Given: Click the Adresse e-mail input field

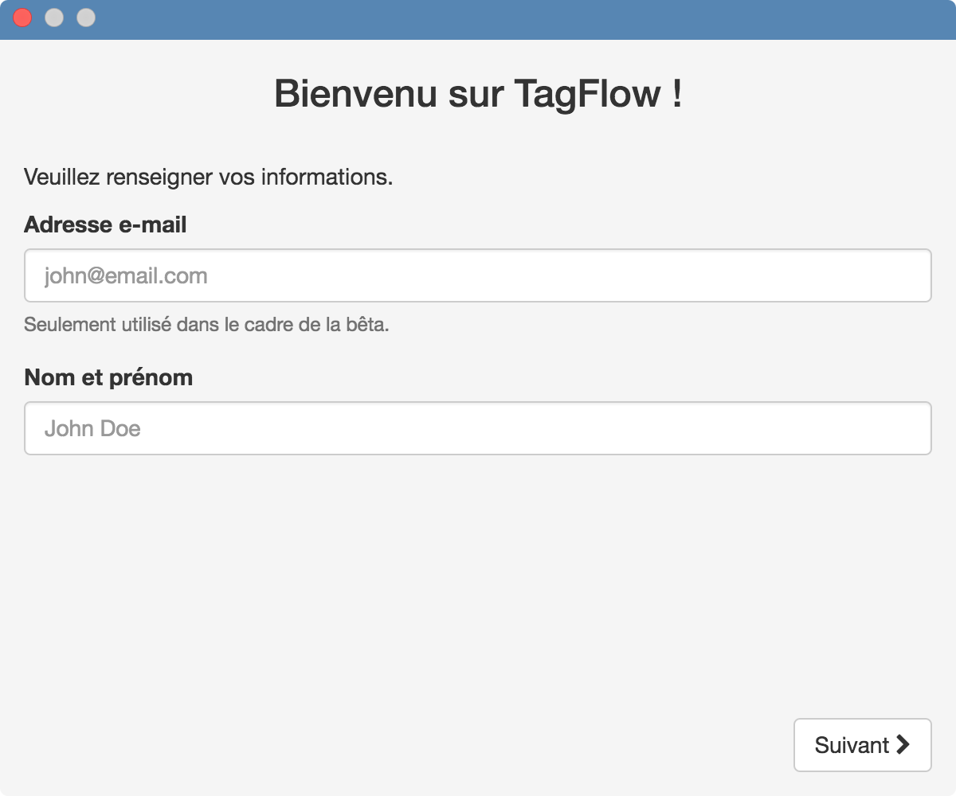Looking at the screenshot, I should click(478, 275).
